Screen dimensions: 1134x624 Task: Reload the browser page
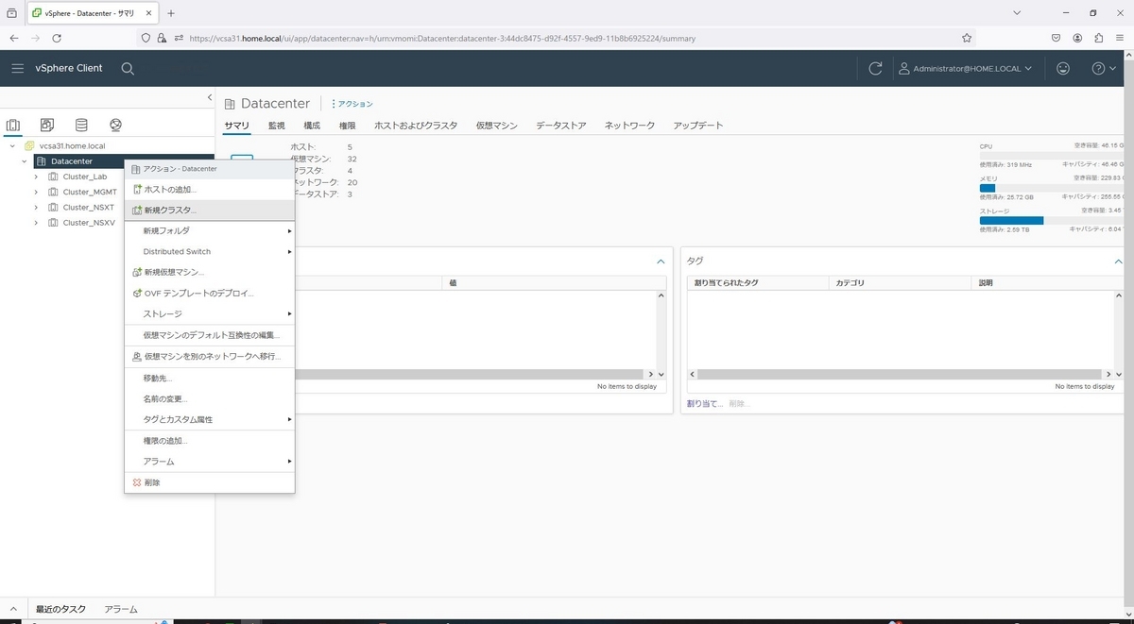57,38
